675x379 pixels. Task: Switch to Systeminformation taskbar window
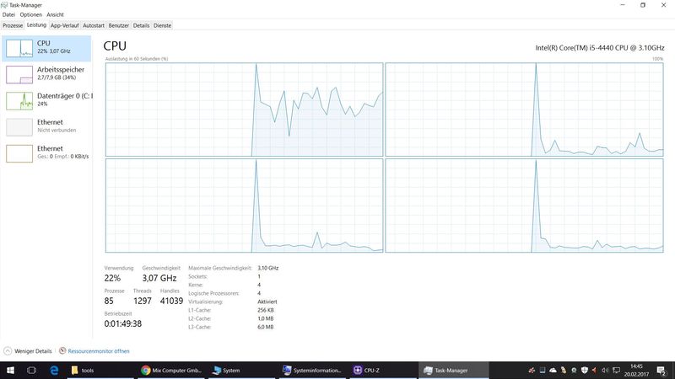pyautogui.click(x=312, y=370)
